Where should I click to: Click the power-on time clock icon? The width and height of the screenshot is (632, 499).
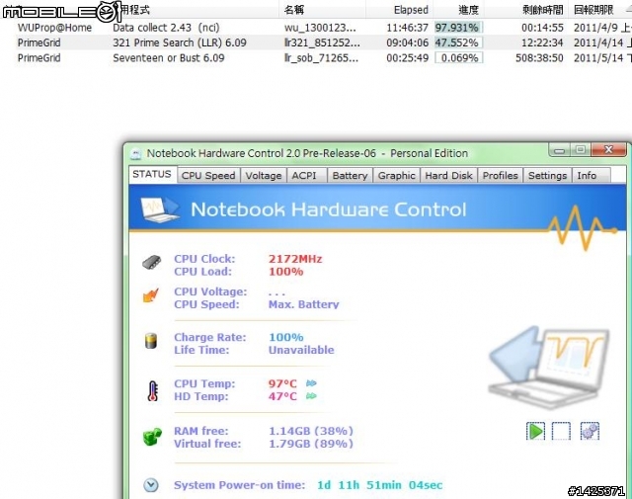click(x=151, y=485)
